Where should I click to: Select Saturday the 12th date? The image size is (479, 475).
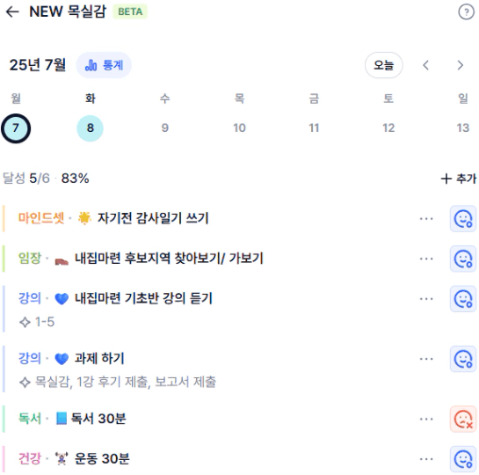pos(388,128)
